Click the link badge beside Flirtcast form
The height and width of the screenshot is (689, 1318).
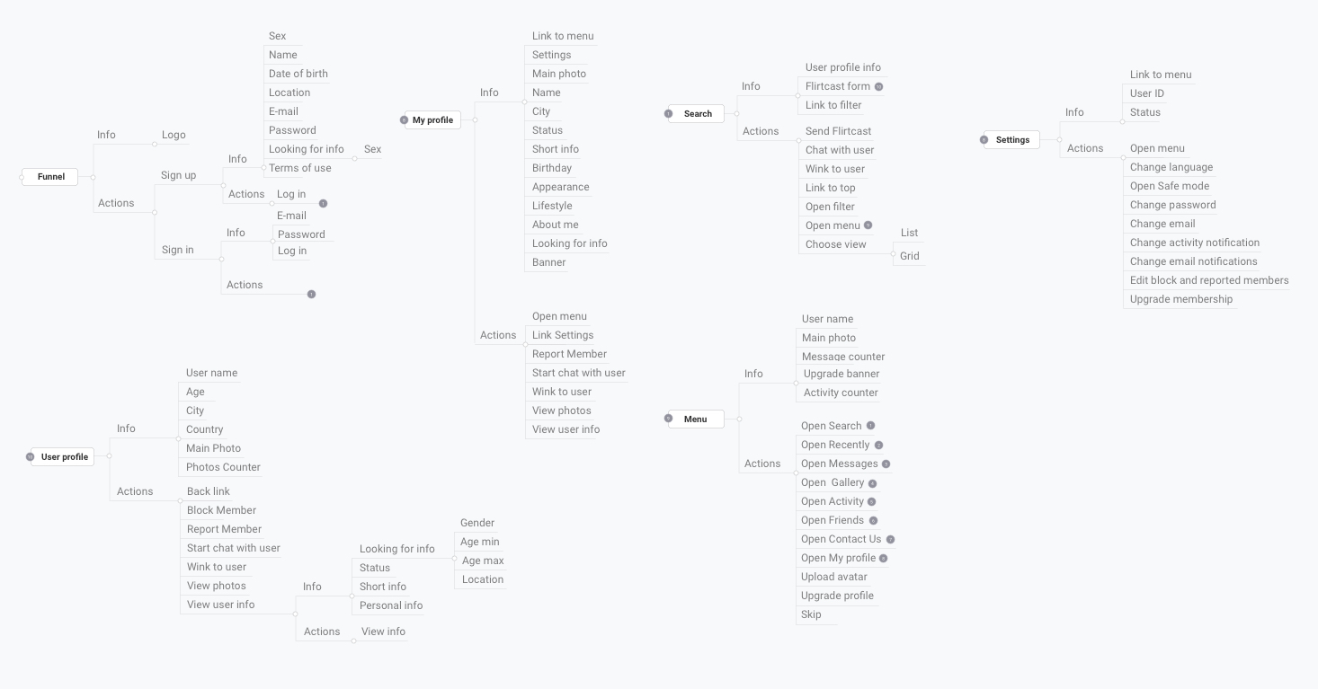(x=878, y=87)
